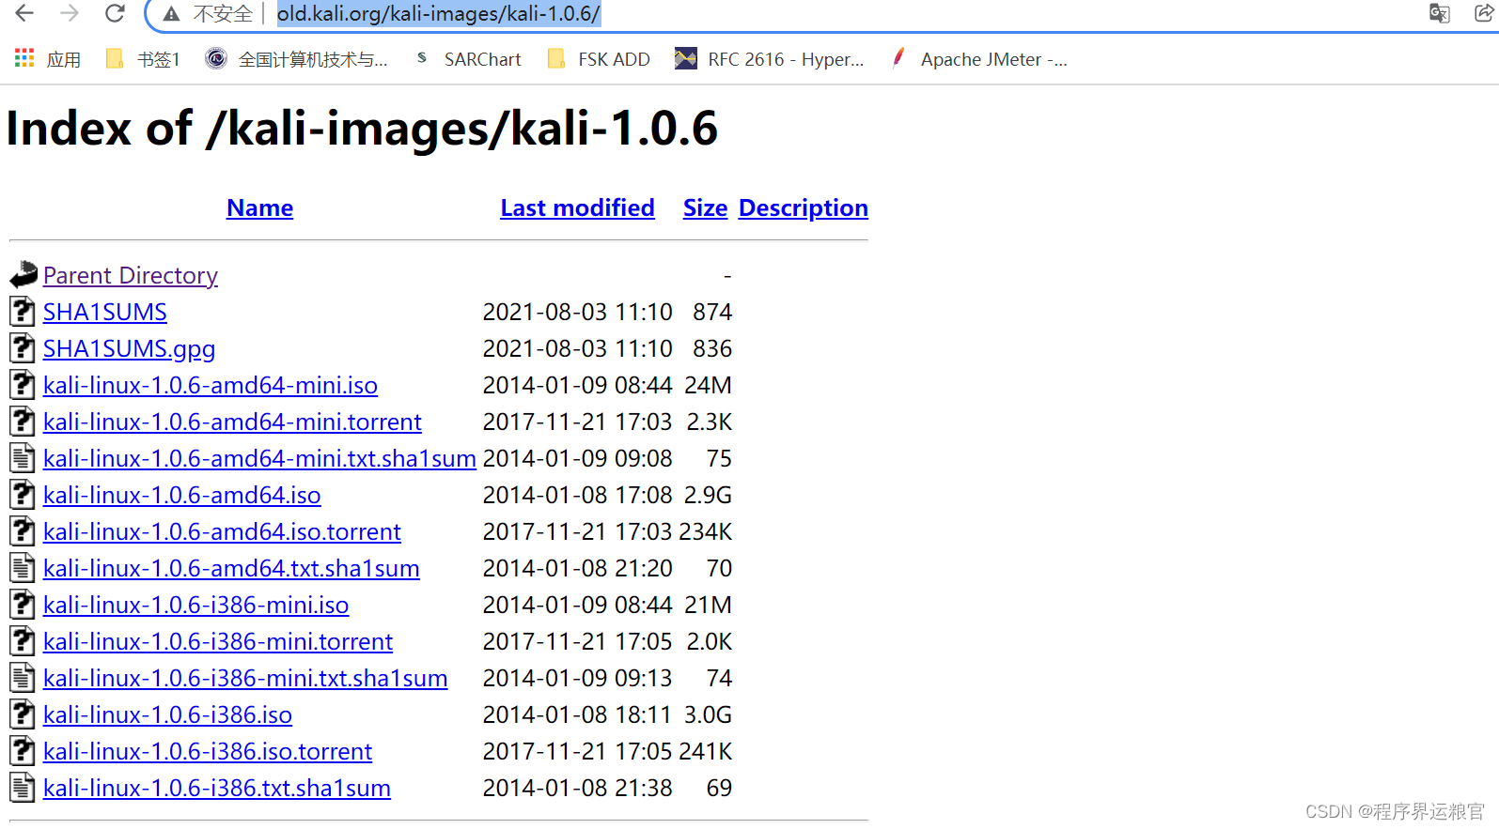Open the Apps grid bookmark icon
This screenshot has height=829, width=1499.
[24, 58]
